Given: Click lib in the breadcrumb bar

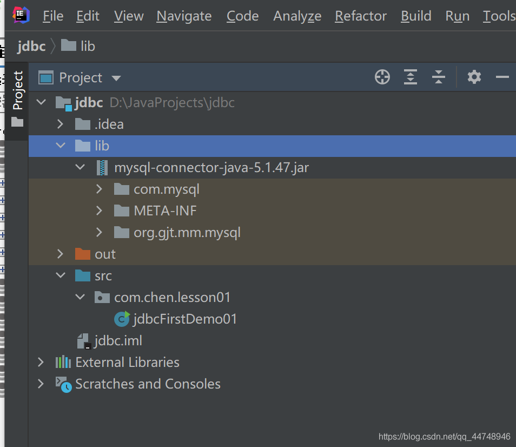Looking at the screenshot, I should coord(88,46).
